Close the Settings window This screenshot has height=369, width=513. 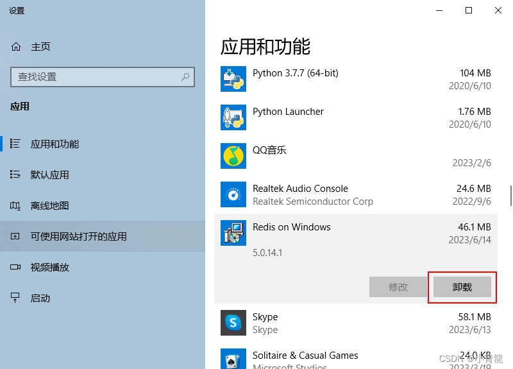click(498, 10)
